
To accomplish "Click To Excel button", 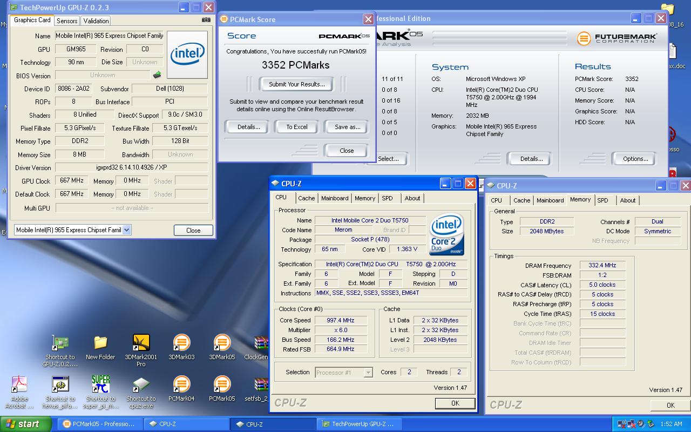I will (297, 127).
